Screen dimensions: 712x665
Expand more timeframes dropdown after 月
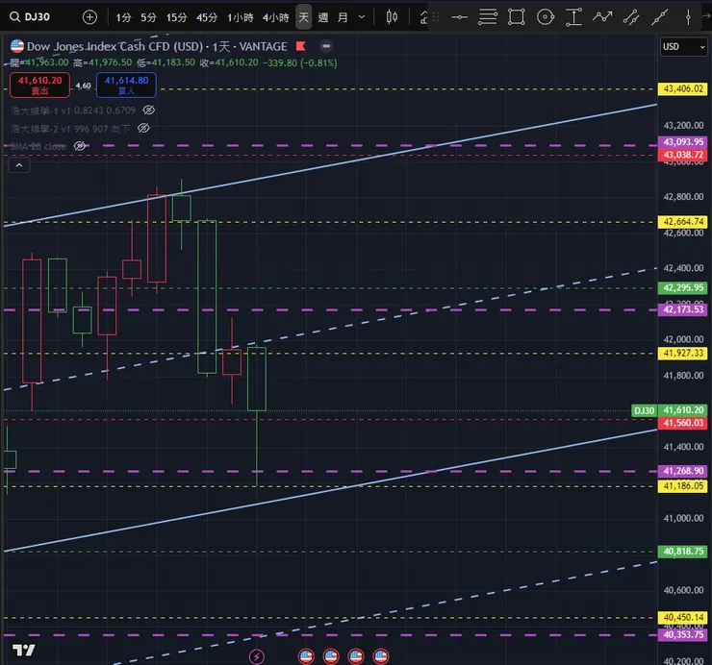tap(362, 17)
